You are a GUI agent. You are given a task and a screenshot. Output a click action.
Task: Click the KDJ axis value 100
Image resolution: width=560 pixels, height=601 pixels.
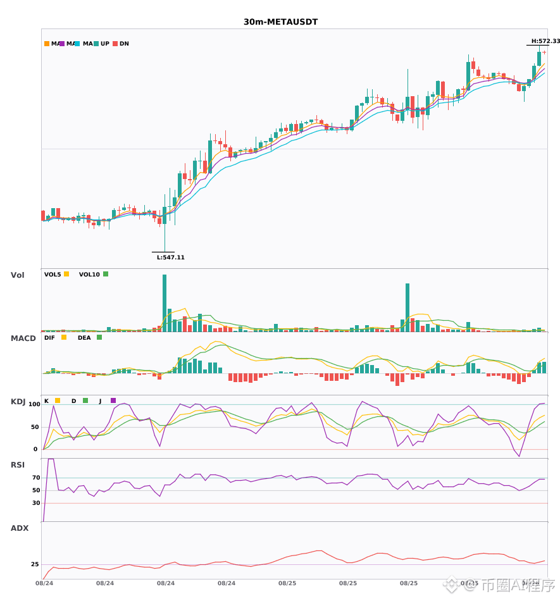(34, 404)
